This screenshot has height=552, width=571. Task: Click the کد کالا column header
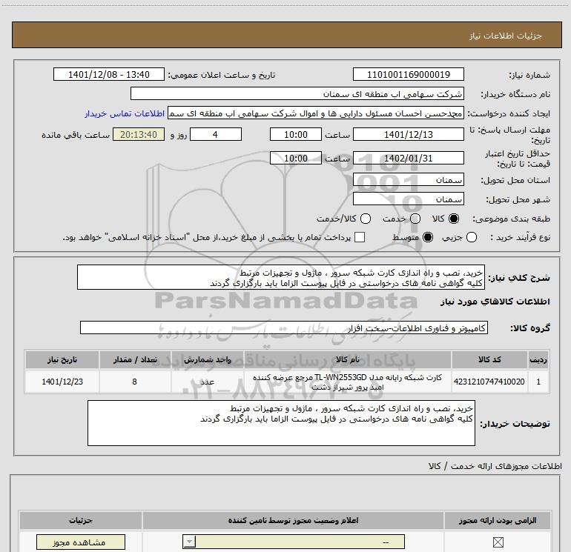(x=489, y=359)
